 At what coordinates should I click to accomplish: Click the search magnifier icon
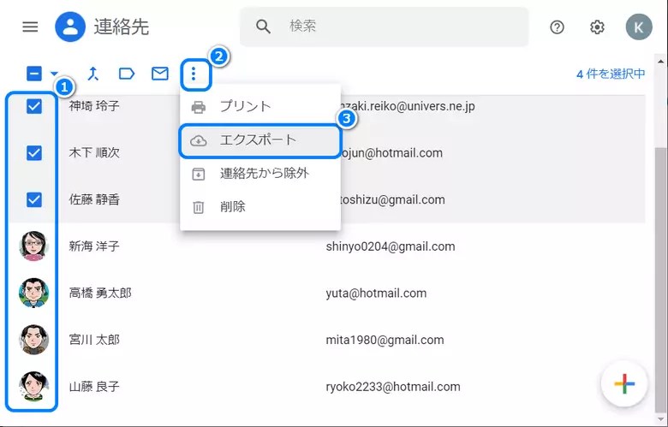[x=263, y=27]
